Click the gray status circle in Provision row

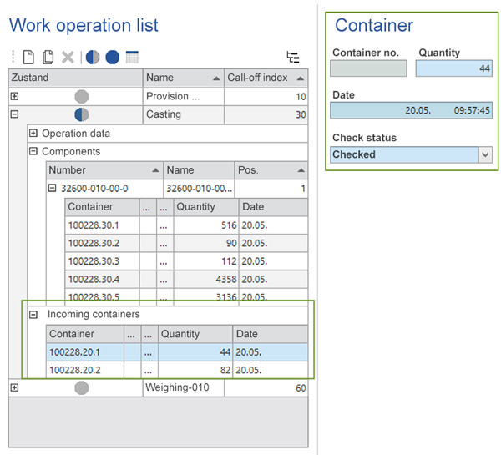click(82, 97)
